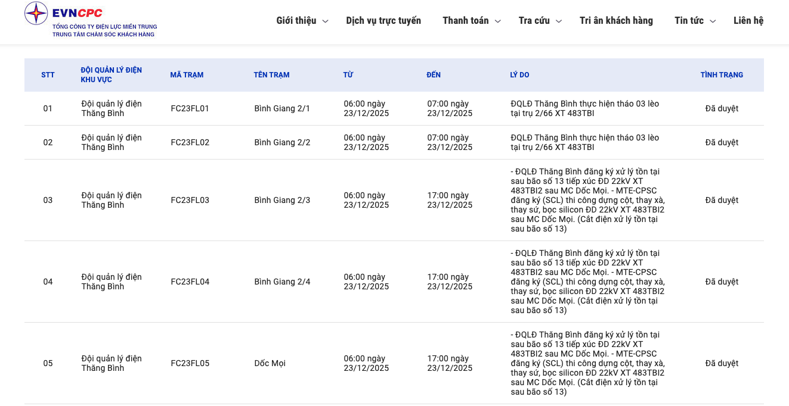Image resolution: width=789 pixels, height=406 pixels.
Task: Open the Dịch vụ trực tuyến menu
Action: pos(383,21)
